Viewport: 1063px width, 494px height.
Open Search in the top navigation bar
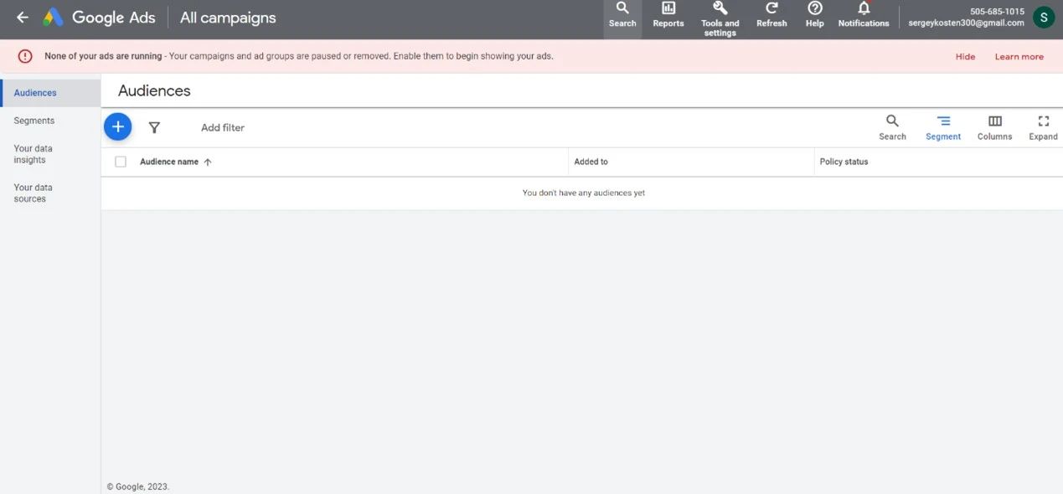point(622,15)
